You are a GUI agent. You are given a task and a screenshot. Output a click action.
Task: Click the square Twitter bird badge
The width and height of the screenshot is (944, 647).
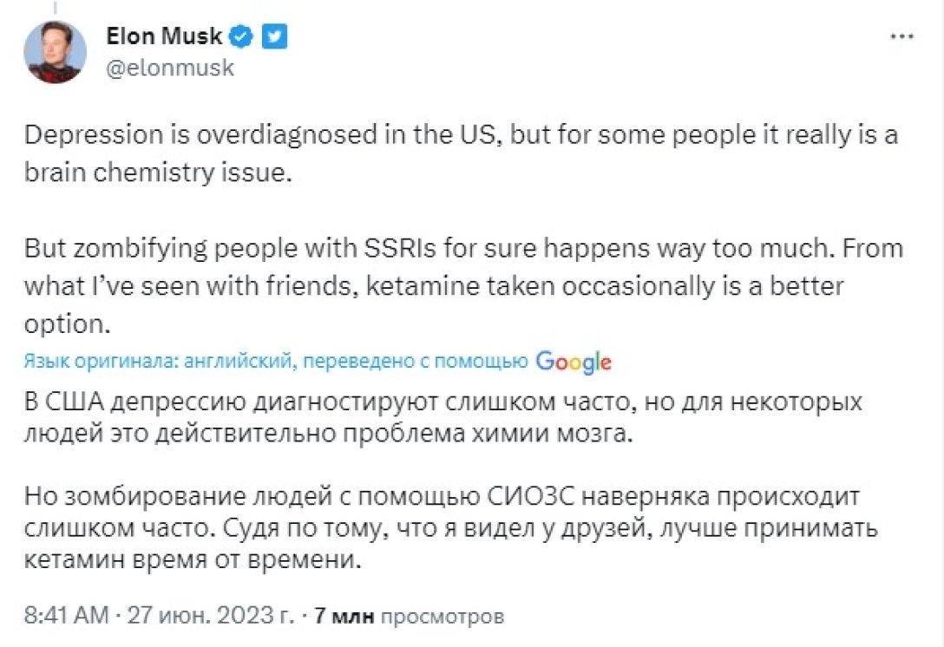274,36
